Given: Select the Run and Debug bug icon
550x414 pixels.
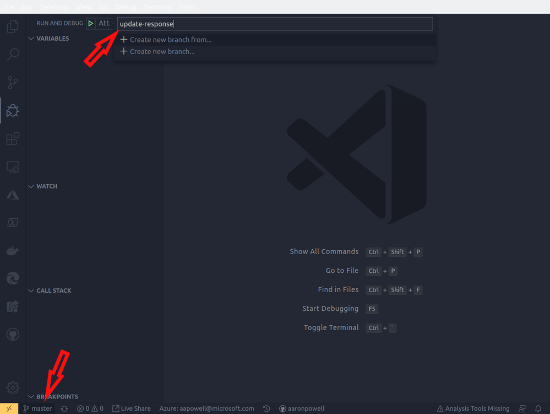Looking at the screenshot, I should point(13,111).
